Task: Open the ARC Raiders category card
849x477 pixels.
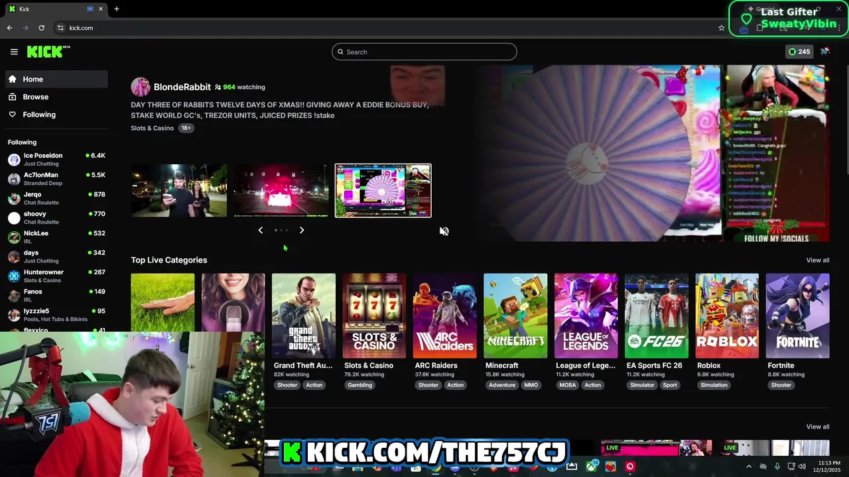Action: 445,316
